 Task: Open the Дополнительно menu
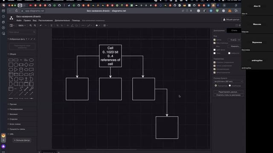point(62,20)
